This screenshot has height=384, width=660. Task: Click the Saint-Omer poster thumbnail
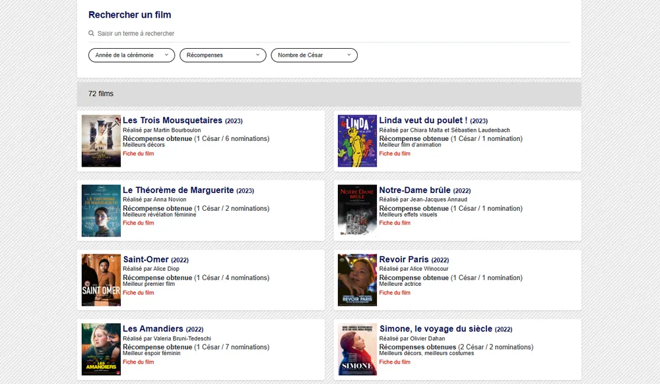pos(101,280)
